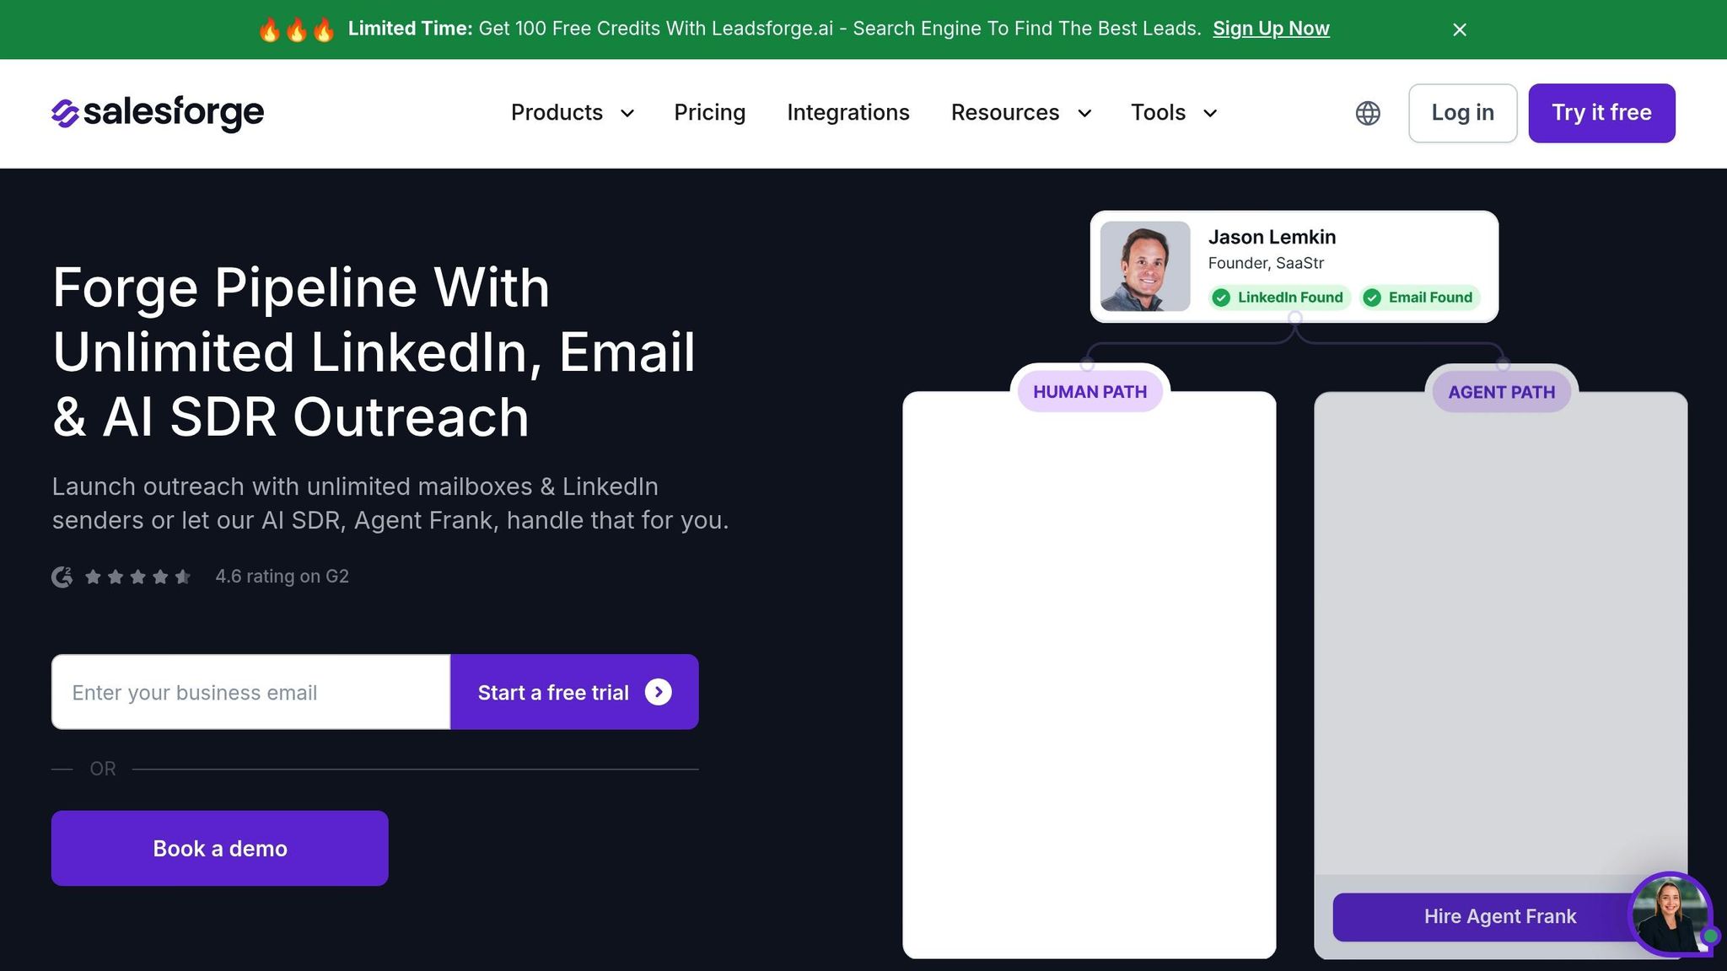Click the fire emojis in the banner

click(296, 30)
